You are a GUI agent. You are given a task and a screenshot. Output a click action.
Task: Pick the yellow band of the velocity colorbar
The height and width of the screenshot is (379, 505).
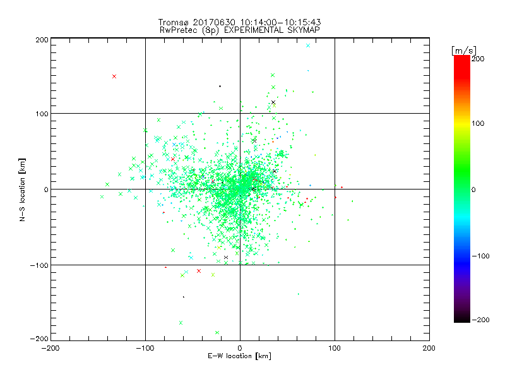462,124
